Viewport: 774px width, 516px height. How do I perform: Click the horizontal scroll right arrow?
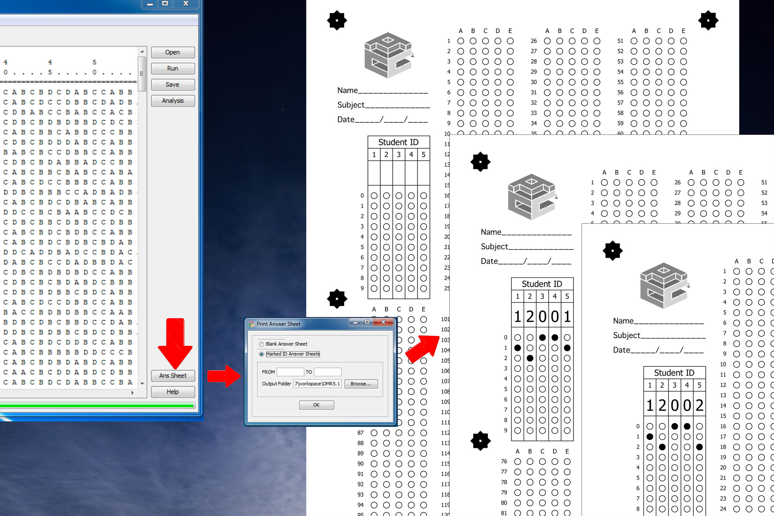pos(133,393)
